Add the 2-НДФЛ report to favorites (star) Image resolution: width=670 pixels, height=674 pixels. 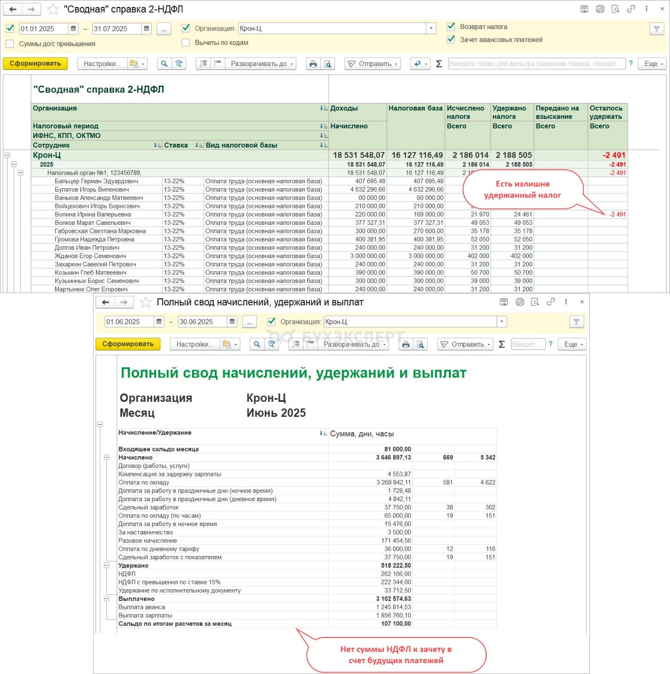tap(53, 9)
